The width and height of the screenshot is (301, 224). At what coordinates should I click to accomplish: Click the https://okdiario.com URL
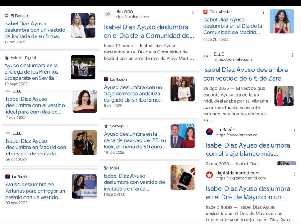(133, 17)
